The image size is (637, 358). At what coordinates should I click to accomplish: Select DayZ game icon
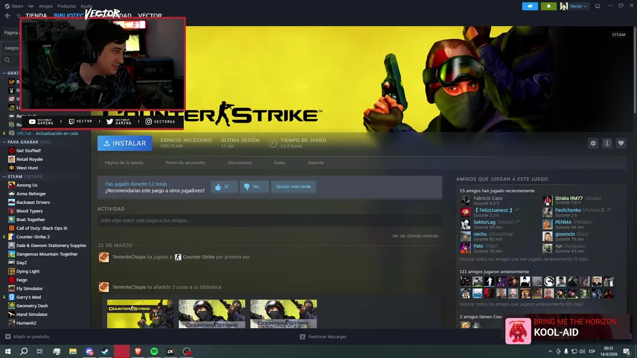click(11, 263)
